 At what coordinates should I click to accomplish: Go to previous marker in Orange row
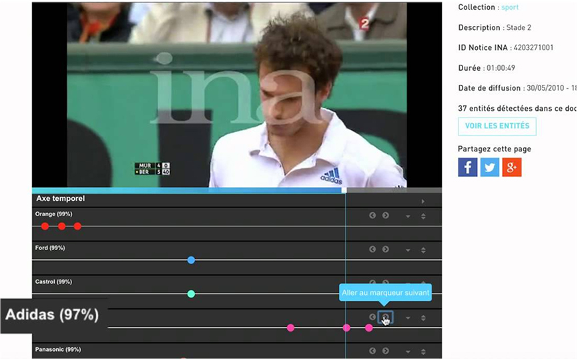coord(372,216)
